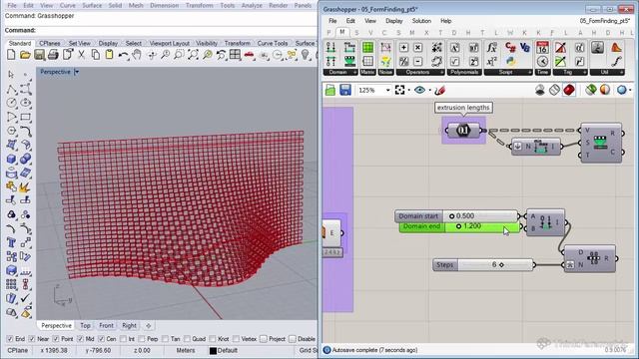Toggle the Near osnap checkbox
This screenshot has height=359, width=639.
[x=32, y=339]
